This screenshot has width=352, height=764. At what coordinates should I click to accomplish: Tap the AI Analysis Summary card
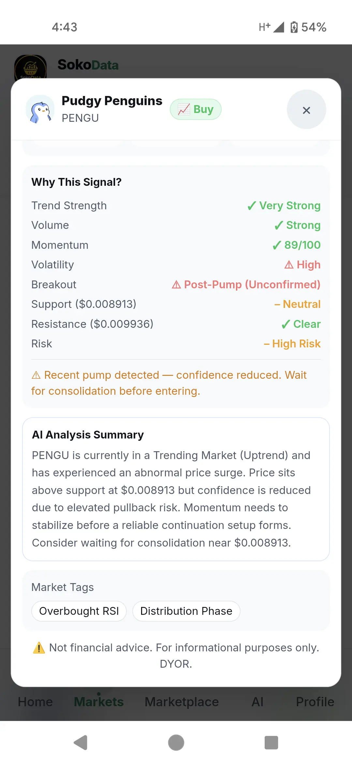point(176,489)
